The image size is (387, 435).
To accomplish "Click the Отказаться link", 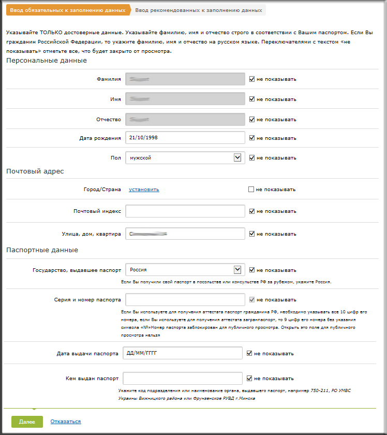I will coord(66,422).
